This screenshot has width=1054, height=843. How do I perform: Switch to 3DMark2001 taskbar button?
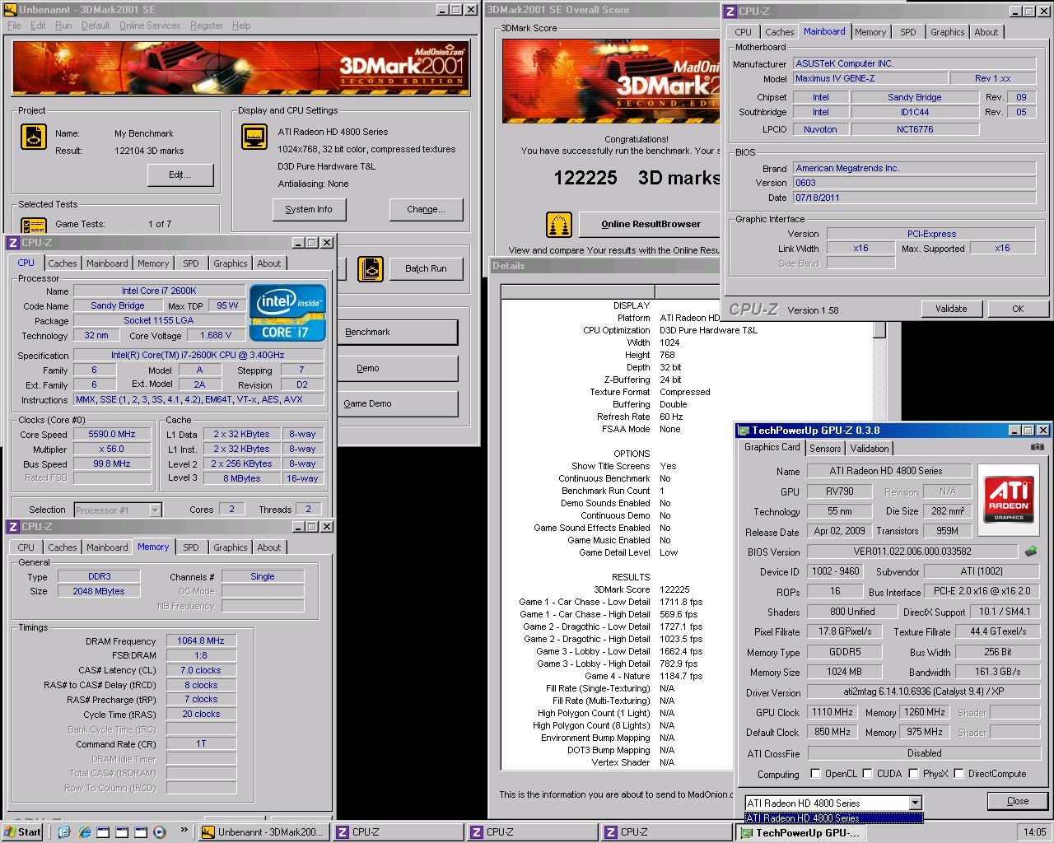tap(264, 831)
